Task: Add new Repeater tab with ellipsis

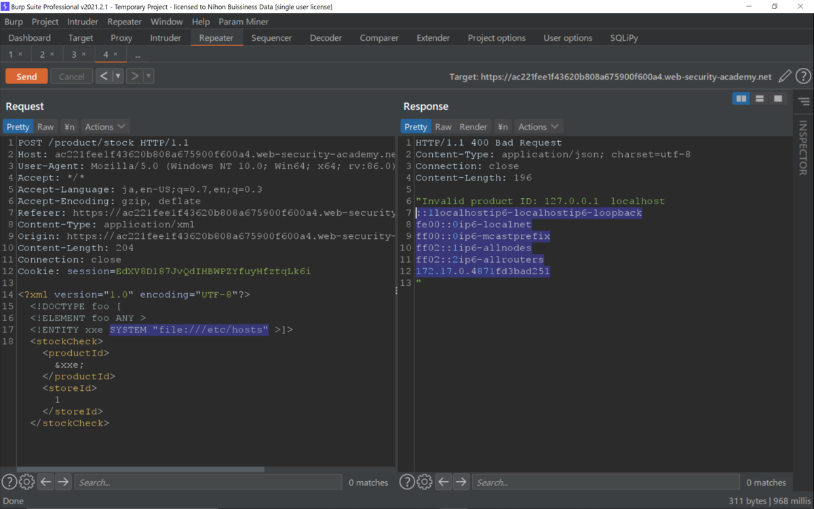Action: 138,54
